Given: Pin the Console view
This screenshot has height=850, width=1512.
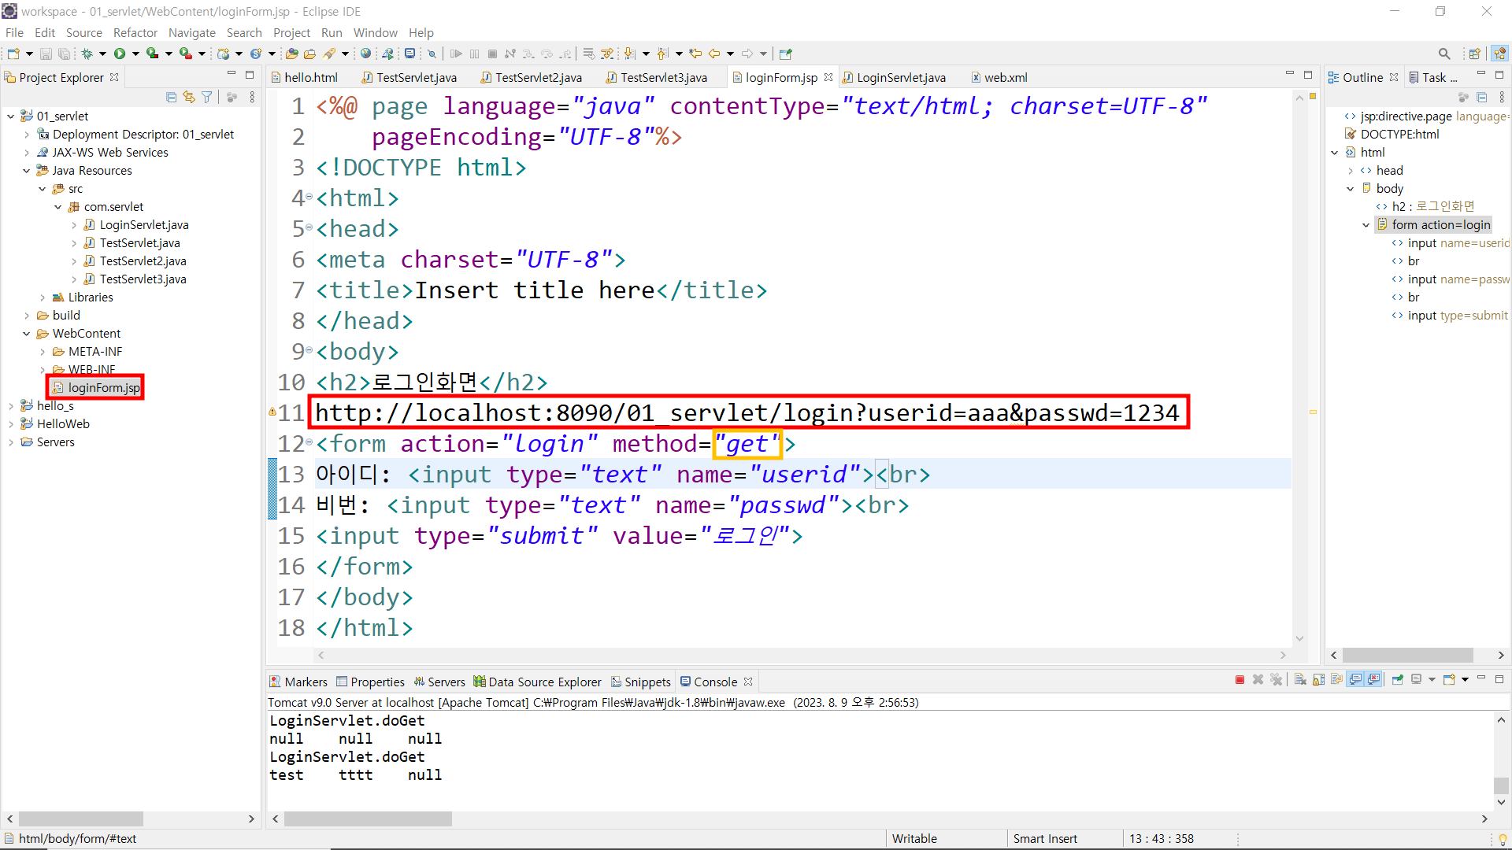Looking at the screenshot, I should point(1398,680).
